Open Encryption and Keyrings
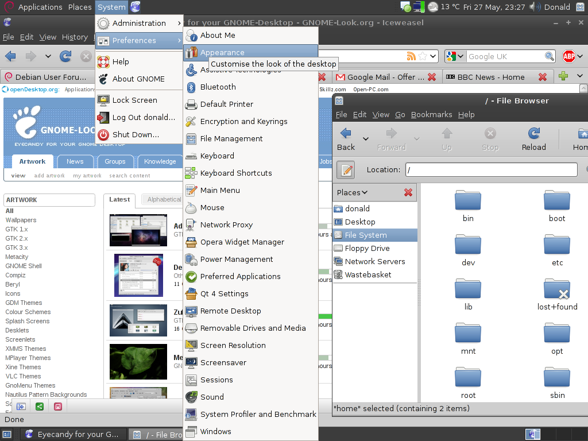588x441 pixels. 250,122
